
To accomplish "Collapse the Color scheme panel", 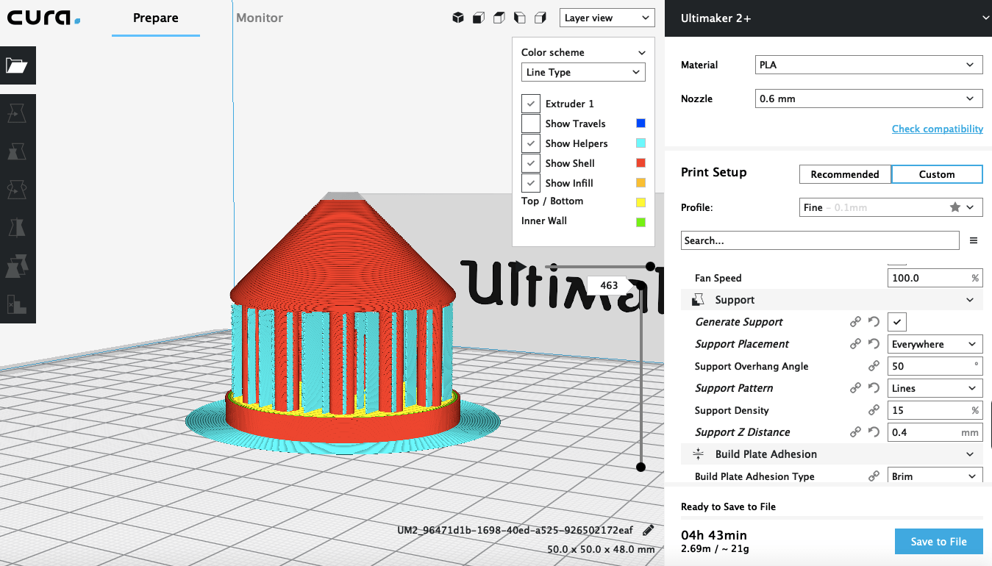I will point(642,53).
